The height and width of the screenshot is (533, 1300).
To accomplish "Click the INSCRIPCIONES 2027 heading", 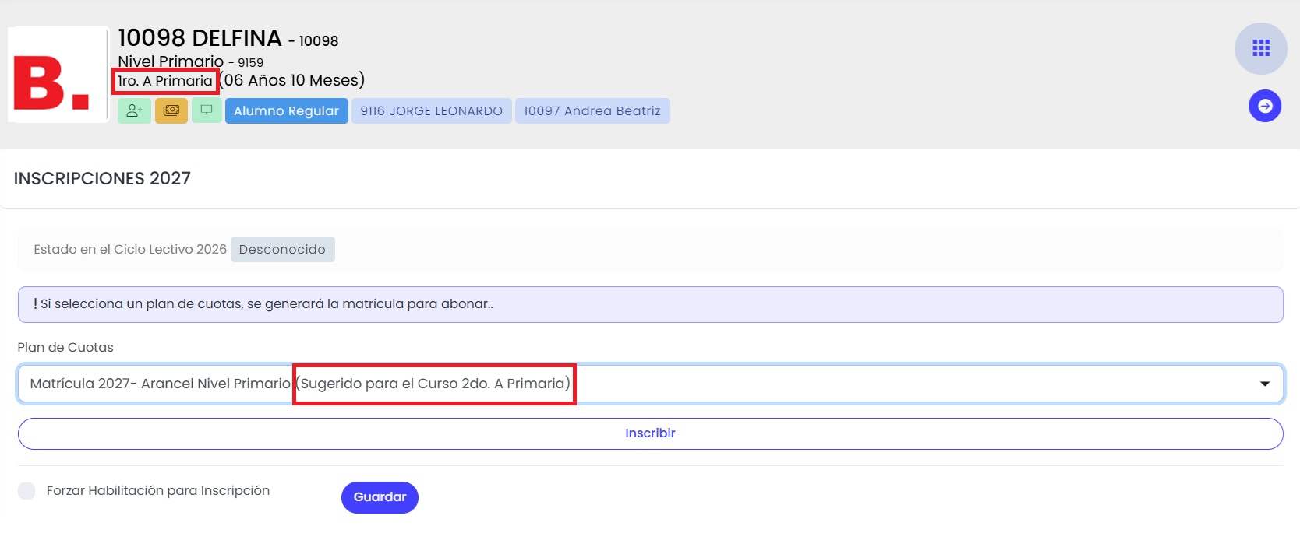I will tap(102, 179).
